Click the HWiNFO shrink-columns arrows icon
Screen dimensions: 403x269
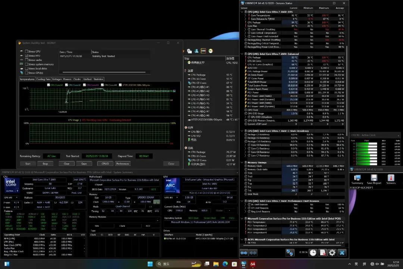[x=253, y=253]
